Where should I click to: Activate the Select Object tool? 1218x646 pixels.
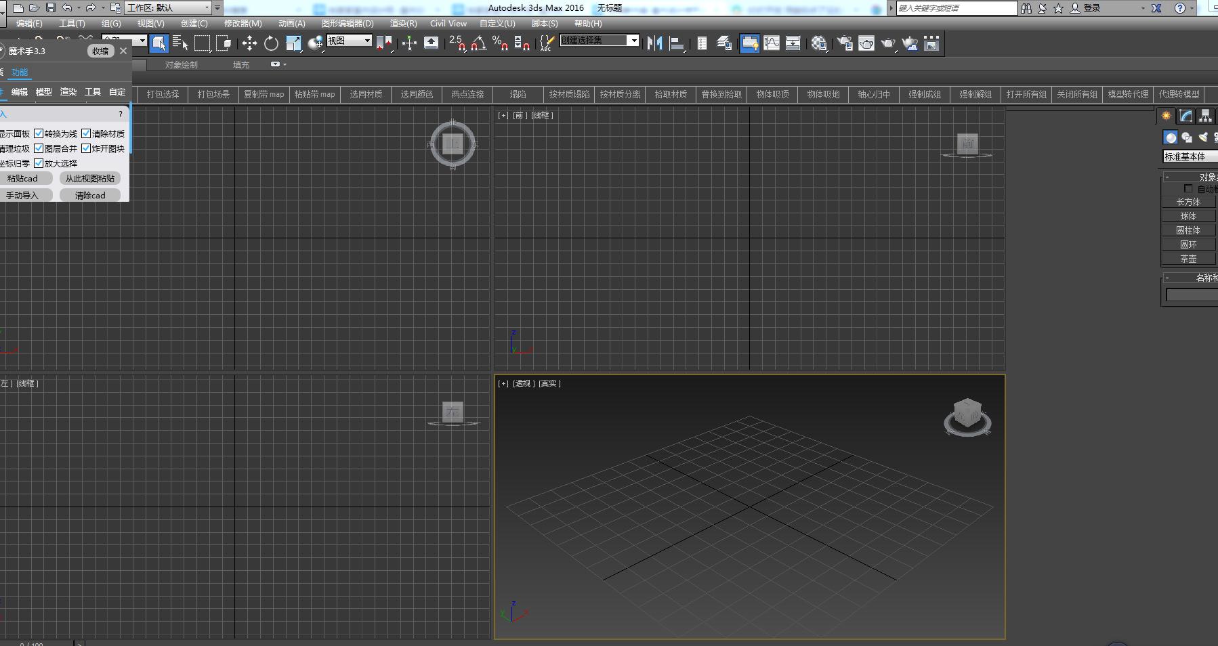click(x=159, y=43)
